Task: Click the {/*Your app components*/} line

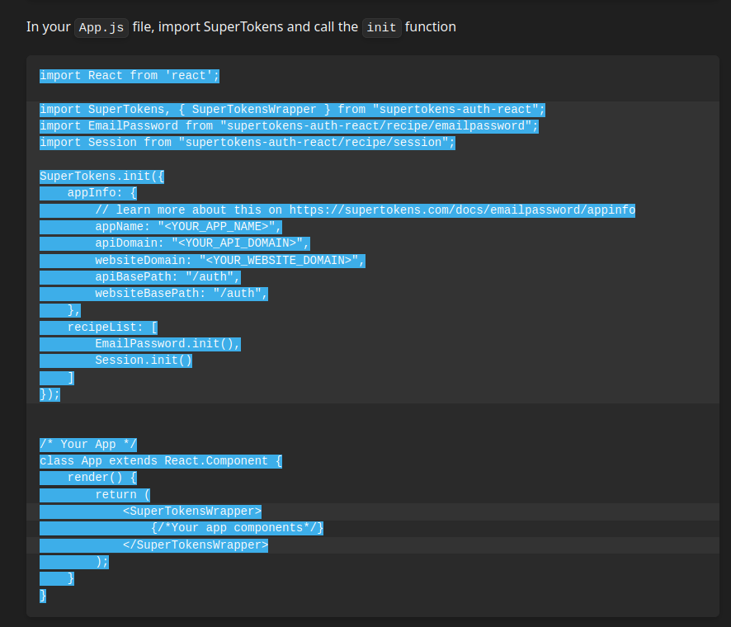Action: click(237, 528)
